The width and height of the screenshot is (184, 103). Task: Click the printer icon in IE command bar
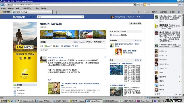click(147, 12)
